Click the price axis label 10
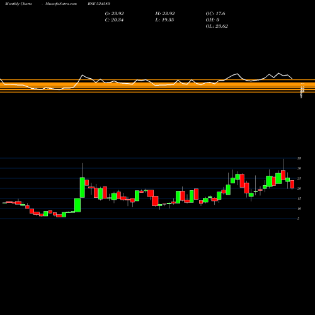The height and width of the screenshot is (315, 315). (x=299, y=209)
